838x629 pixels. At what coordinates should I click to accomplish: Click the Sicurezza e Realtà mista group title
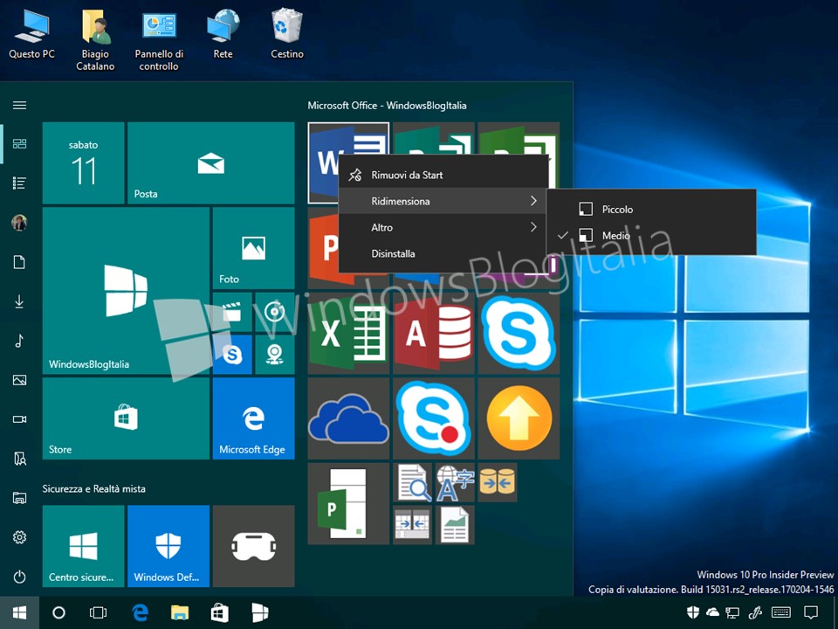(94, 488)
